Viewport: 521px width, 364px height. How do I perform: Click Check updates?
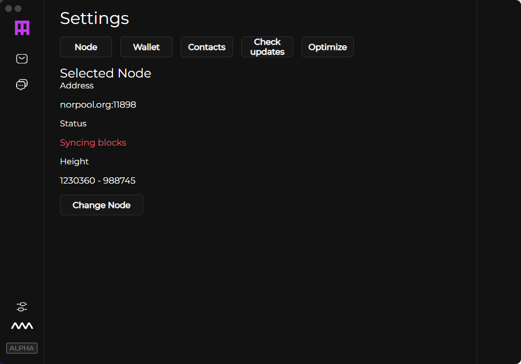pos(267,47)
